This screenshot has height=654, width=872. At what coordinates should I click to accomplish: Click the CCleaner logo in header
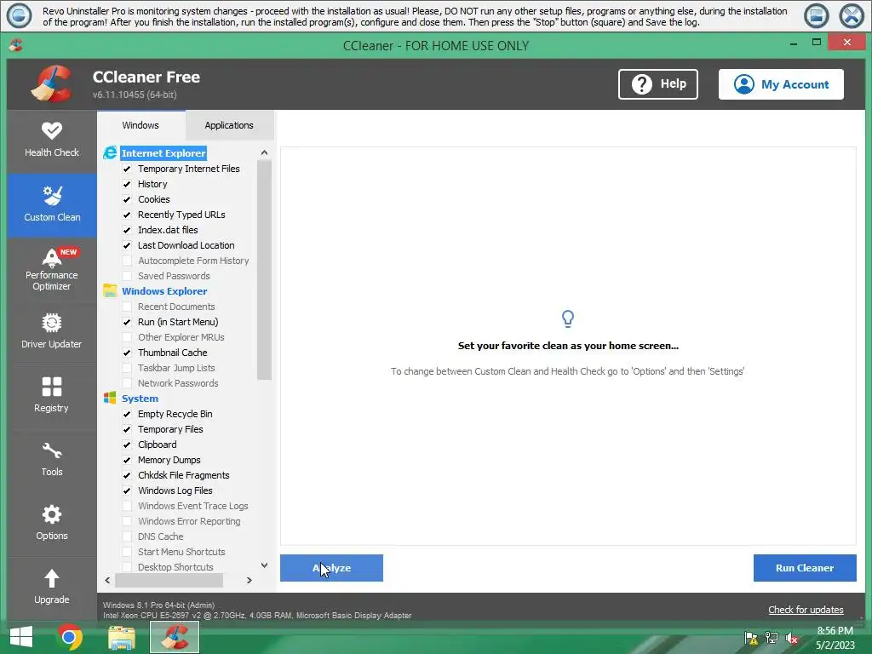(x=51, y=84)
